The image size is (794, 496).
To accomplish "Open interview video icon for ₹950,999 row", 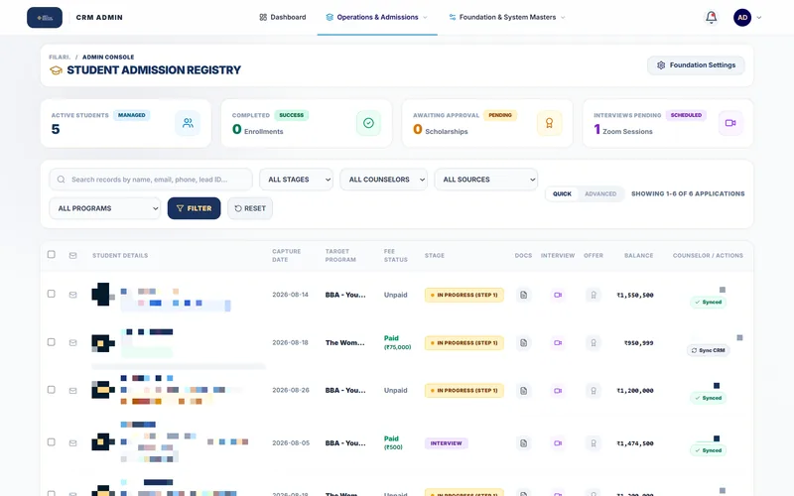I will click(x=558, y=342).
